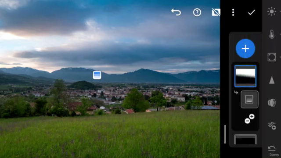
Task: Select the second mask thumbnail at bottom
Action: coord(245,140)
